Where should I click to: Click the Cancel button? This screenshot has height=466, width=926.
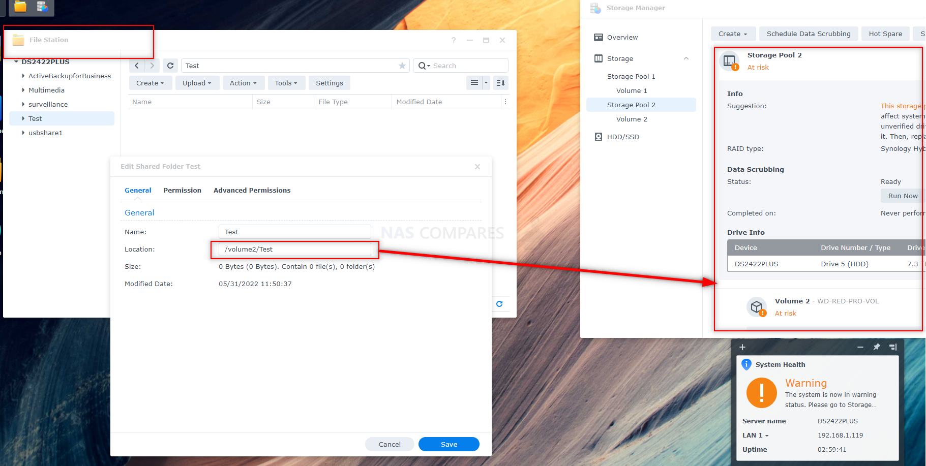point(390,444)
